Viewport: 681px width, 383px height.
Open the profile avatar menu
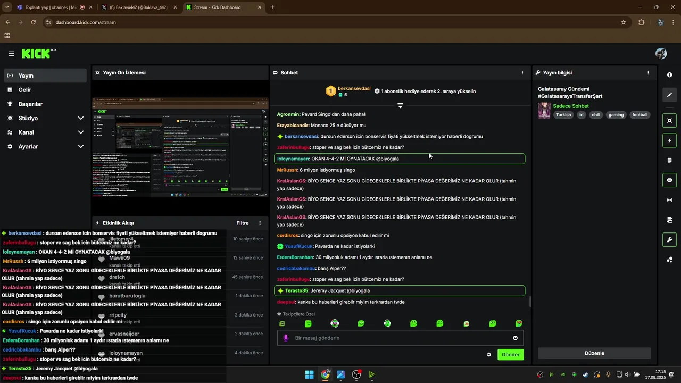(661, 54)
